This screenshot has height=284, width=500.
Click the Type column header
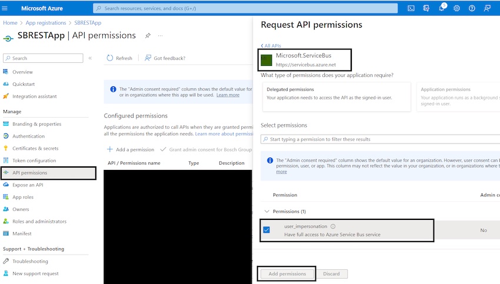point(194,163)
